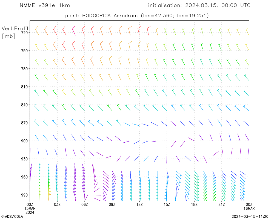Click the 840 pressure axis label

pyautogui.click(x=24, y=105)
